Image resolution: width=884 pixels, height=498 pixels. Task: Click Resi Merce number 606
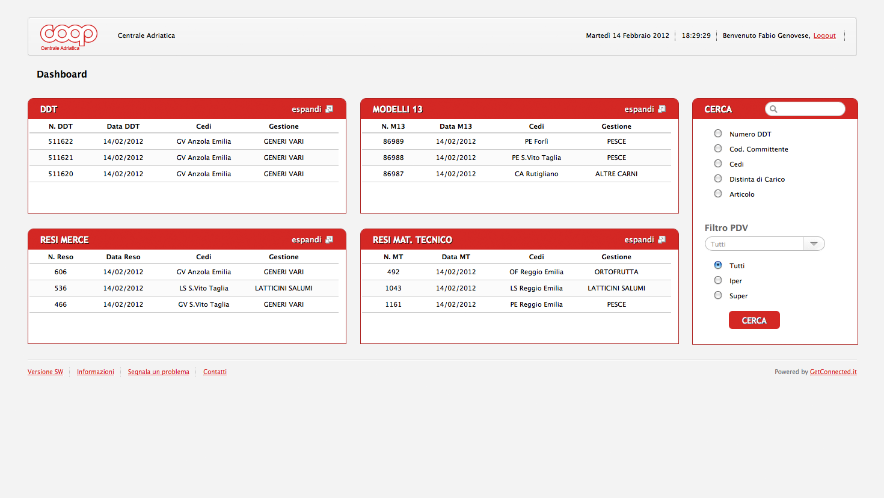point(61,272)
